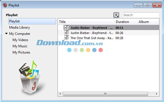Maximize the Playlist window
This screenshot has height=102, width=164.
[147, 5]
